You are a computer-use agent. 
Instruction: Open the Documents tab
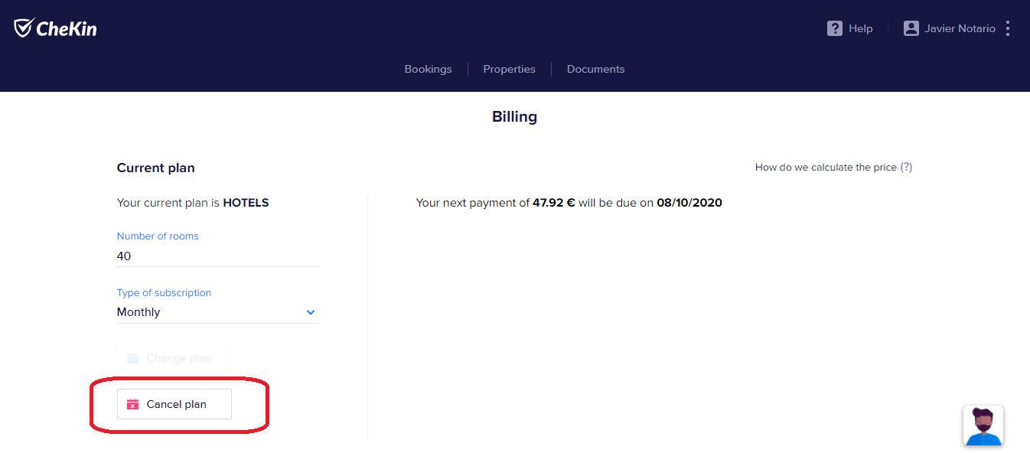(595, 69)
